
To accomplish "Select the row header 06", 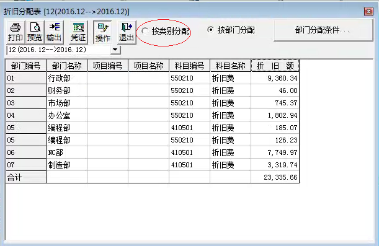I will click(25, 152).
